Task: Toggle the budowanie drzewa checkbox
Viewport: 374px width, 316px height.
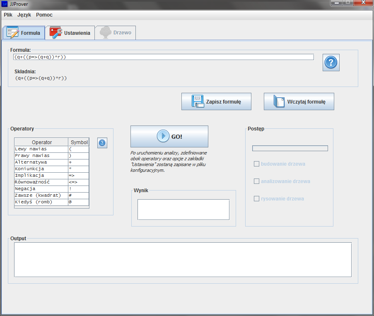Action: coord(257,164)
